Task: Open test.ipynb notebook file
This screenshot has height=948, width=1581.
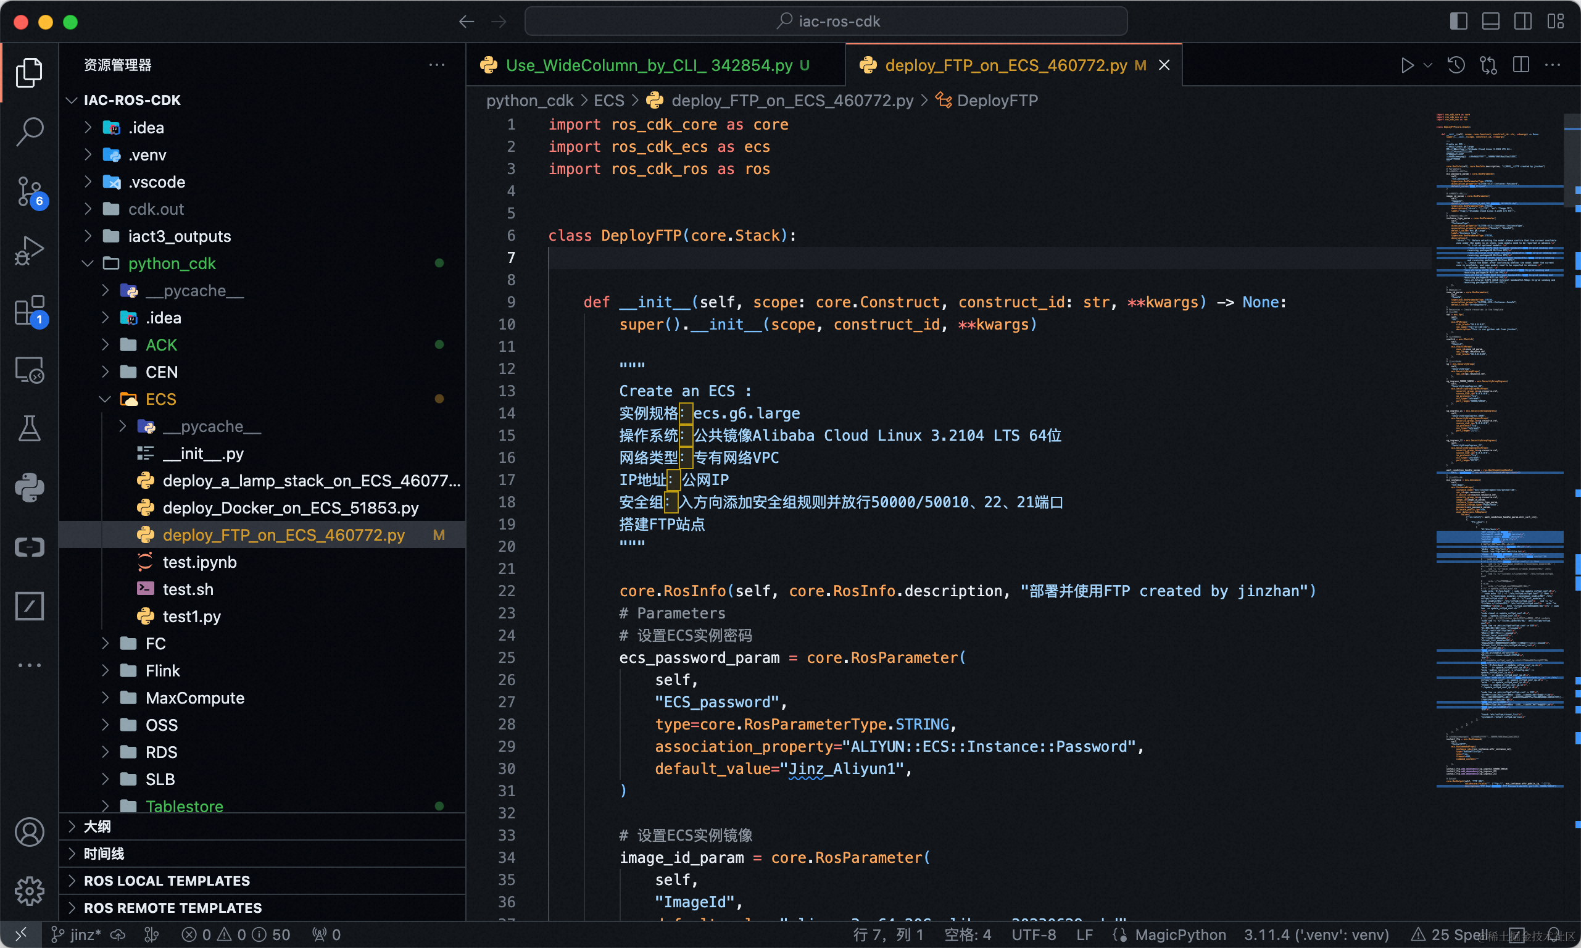Action: click(262, 562)
